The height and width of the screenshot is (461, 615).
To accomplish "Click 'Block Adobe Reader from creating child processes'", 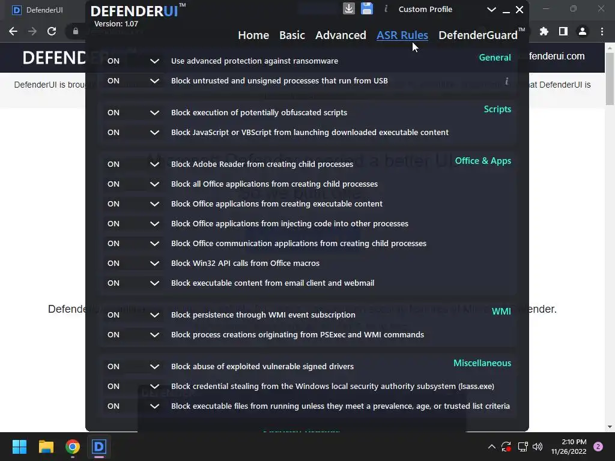I will tap(262, 164).
